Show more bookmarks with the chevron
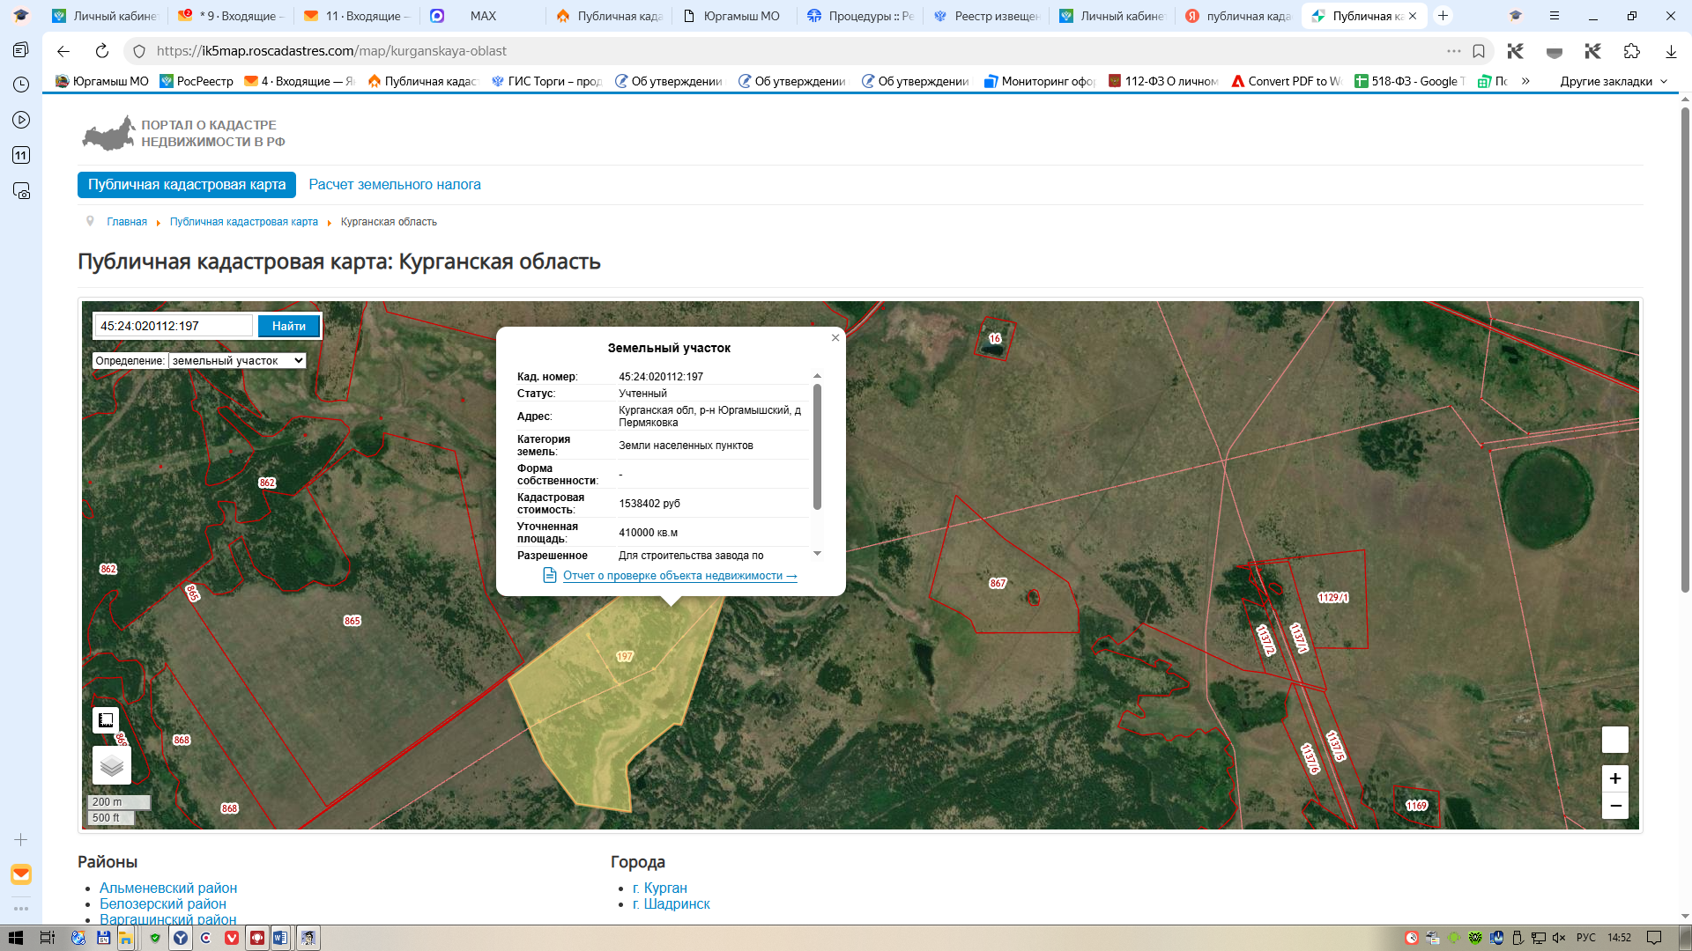The height and width of the screenshot is (951, 1692). pyautogui.click(x=1525, y=81)
